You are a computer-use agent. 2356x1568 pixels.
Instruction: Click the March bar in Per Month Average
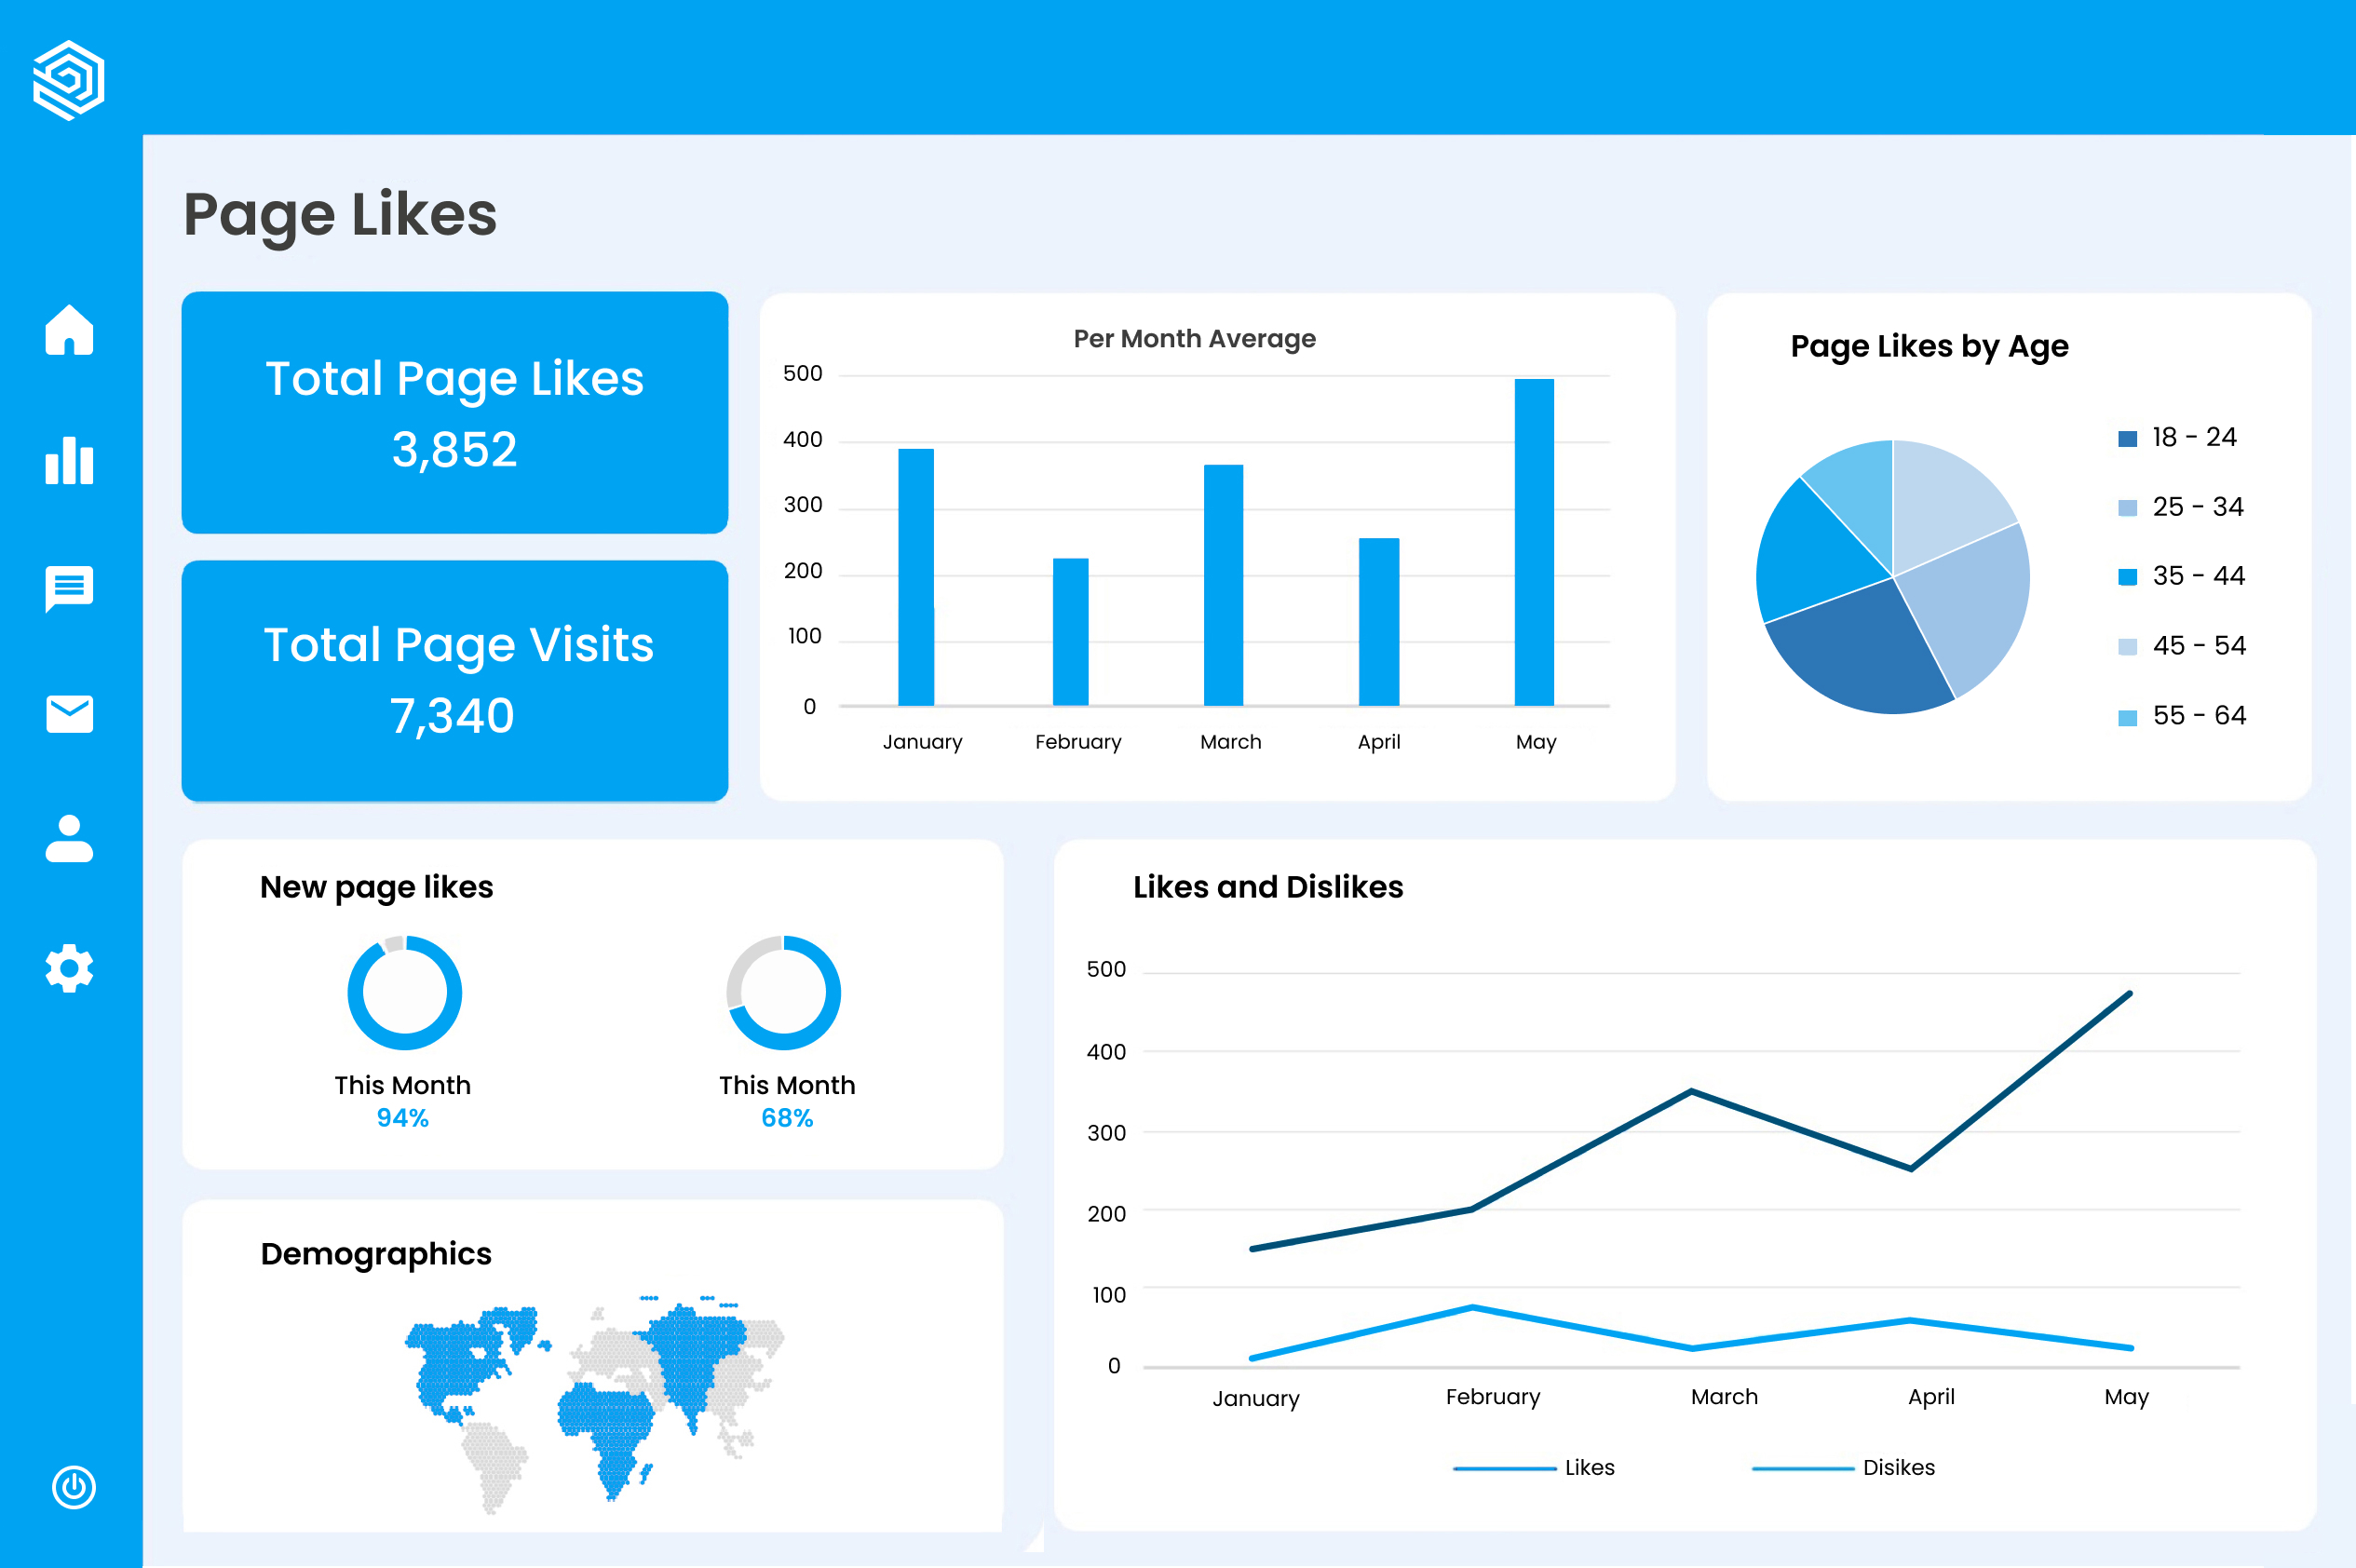click(1223, 585)
